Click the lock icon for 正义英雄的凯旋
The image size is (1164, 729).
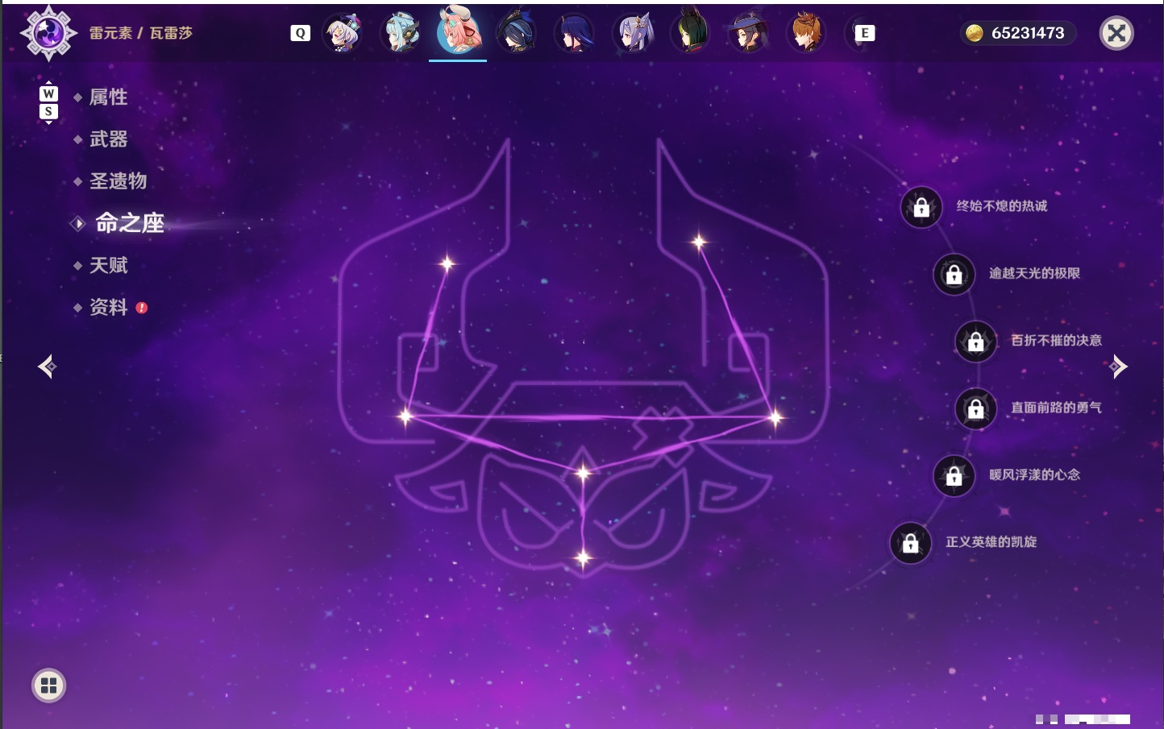pyautogui.click(x=910, y=543)
